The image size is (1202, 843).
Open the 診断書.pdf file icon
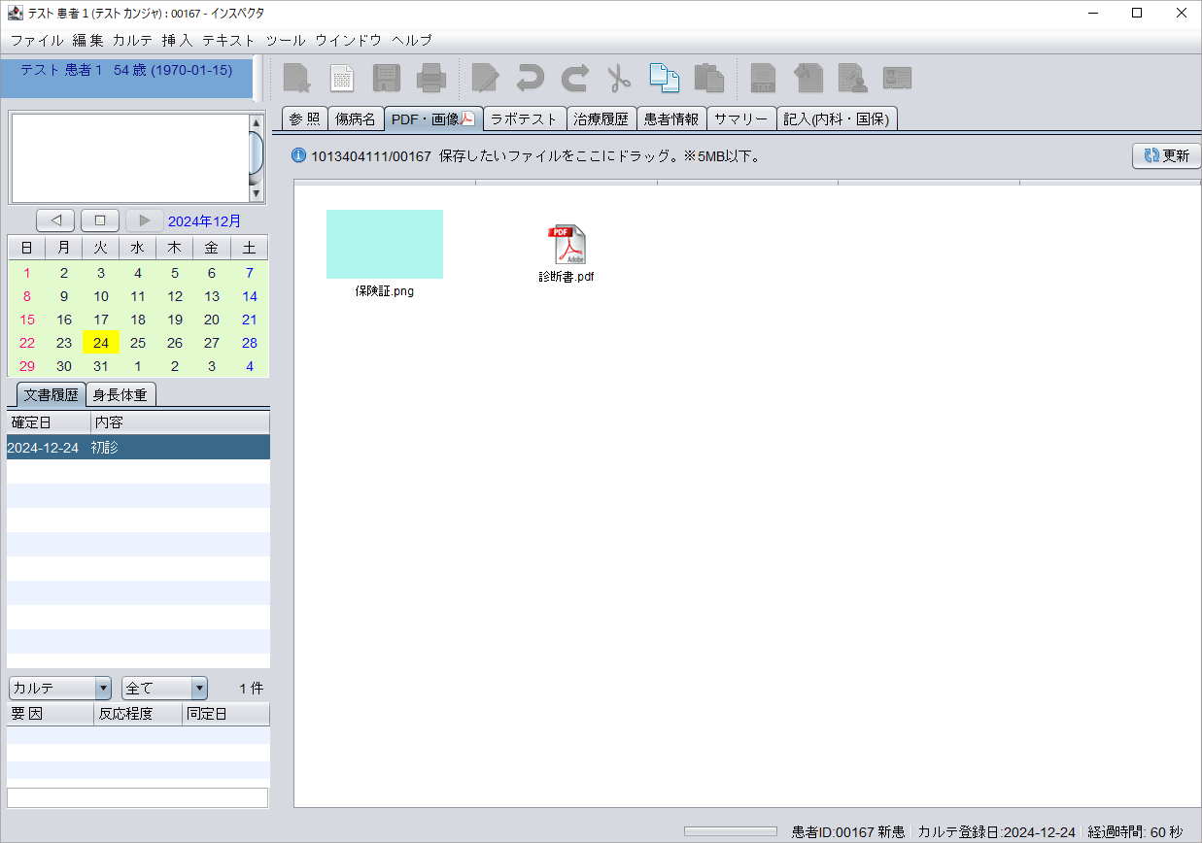tap(567, 245)
